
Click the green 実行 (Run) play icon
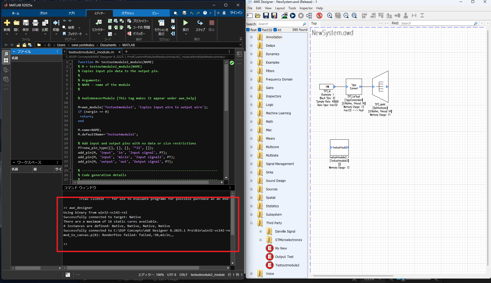click(186, 23)
